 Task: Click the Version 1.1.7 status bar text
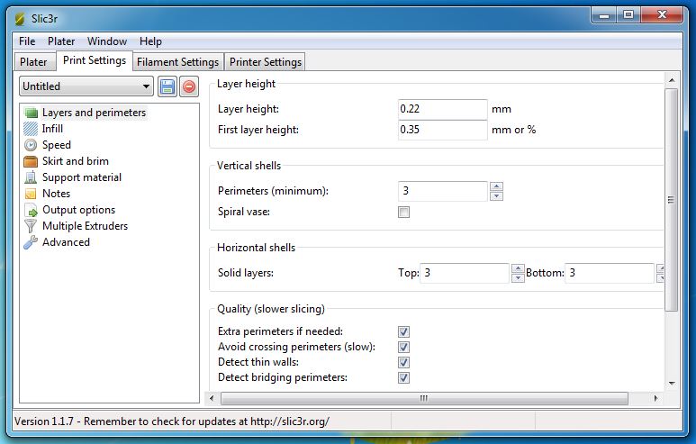172,421
